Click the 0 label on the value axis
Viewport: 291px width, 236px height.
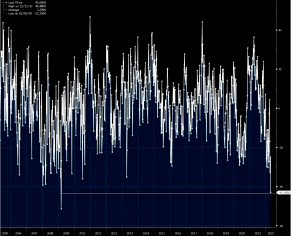(x=278, y=108)
